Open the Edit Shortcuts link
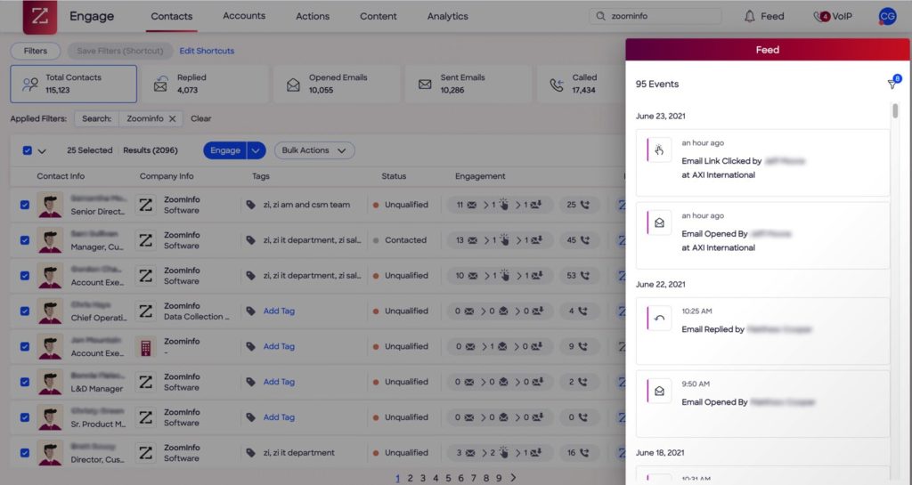This screenshot has height=485, width=912. point(207,51)
